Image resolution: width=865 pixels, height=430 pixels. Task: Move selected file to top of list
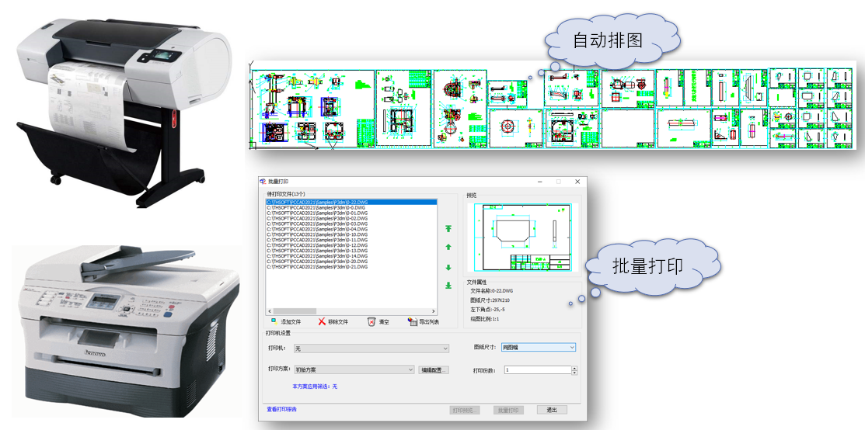(x=448, y=228)
